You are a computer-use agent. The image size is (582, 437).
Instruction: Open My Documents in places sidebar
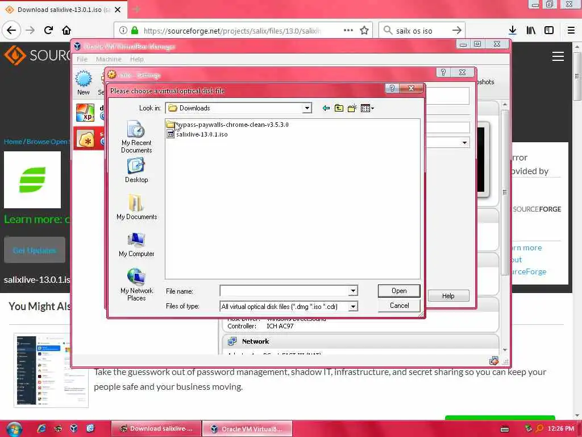[x=136, y=207]
